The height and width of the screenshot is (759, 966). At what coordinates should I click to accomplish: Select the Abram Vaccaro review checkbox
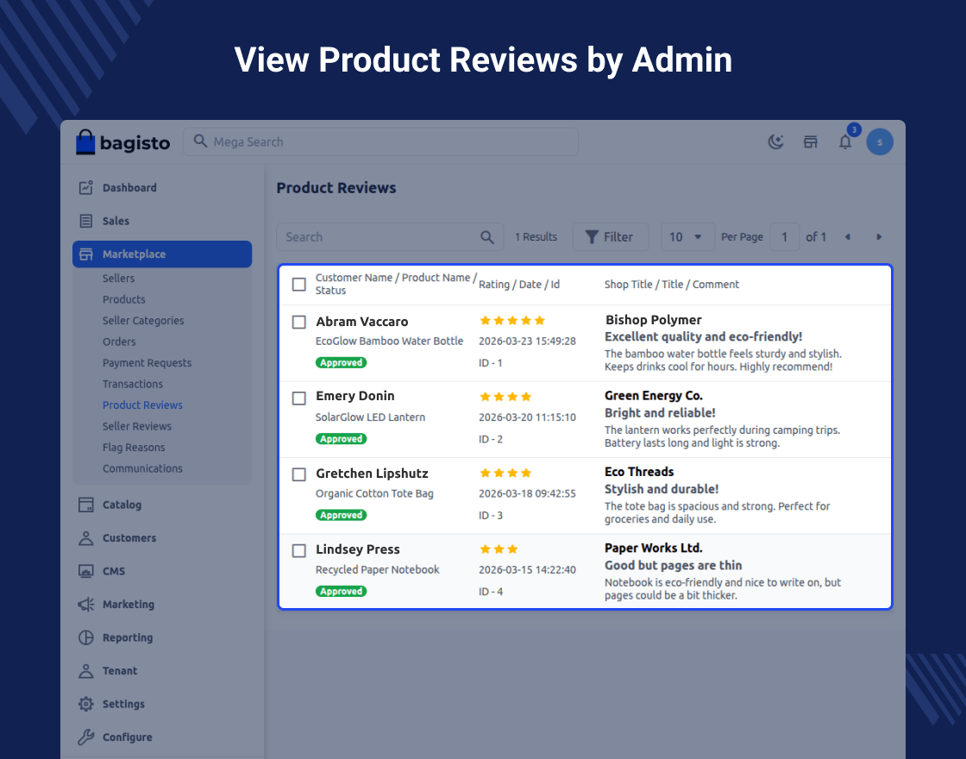299,322
